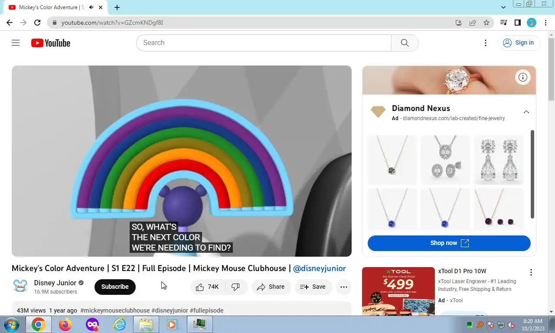Open the @disneyjunior channel link in title
The height and width of the screenshot is (333, 555).
click(x=320, y=268)
